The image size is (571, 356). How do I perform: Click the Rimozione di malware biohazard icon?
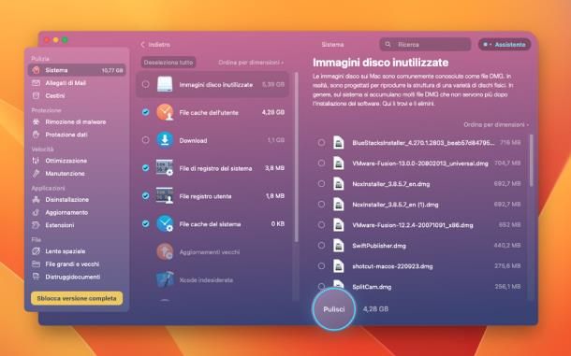click(36, 121)
